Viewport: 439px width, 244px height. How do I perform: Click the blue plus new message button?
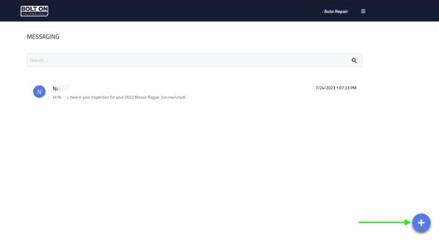(421, 223)
